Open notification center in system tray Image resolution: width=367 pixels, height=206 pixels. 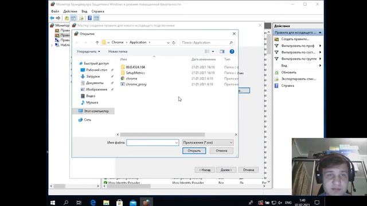[x=317, y=203]
